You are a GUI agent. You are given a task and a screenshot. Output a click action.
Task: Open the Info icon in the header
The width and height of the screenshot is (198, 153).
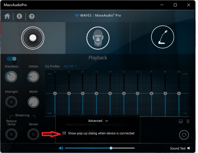(x=20, y=16)
